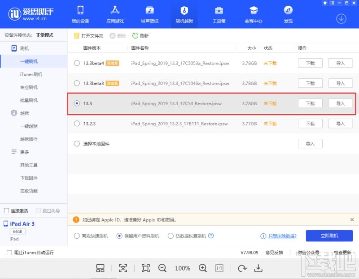
Task: Click the viewer save download icon
Action: (258, 268)
